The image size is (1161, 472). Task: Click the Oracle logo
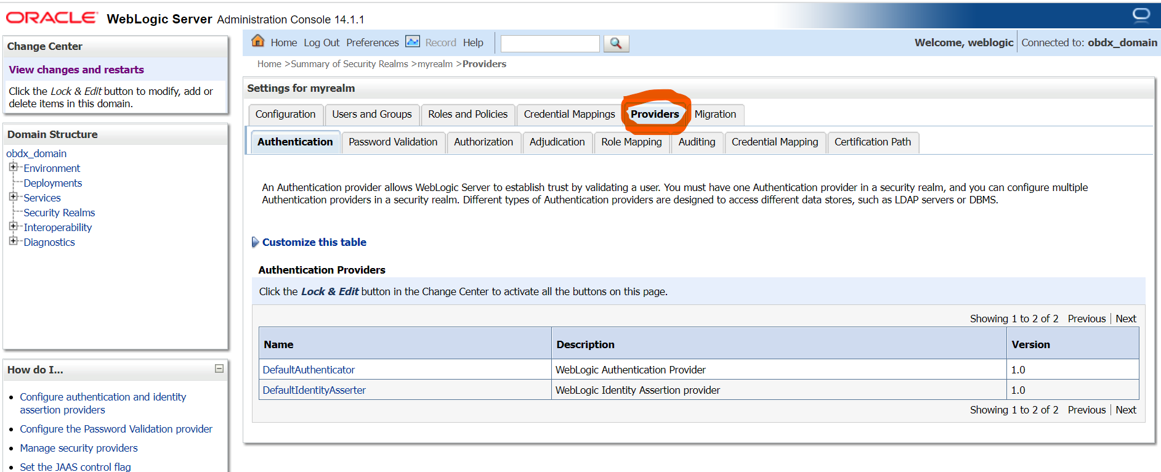tap(51, 18)
